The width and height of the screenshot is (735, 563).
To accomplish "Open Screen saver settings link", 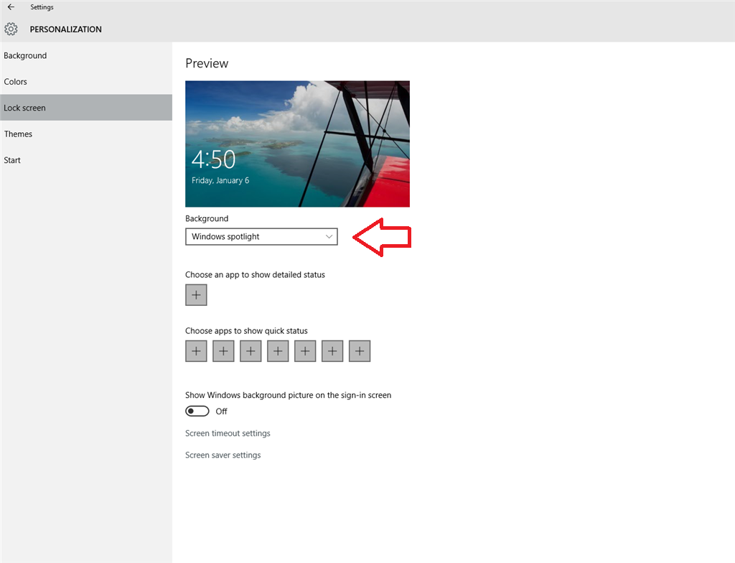I will point(223,455).
